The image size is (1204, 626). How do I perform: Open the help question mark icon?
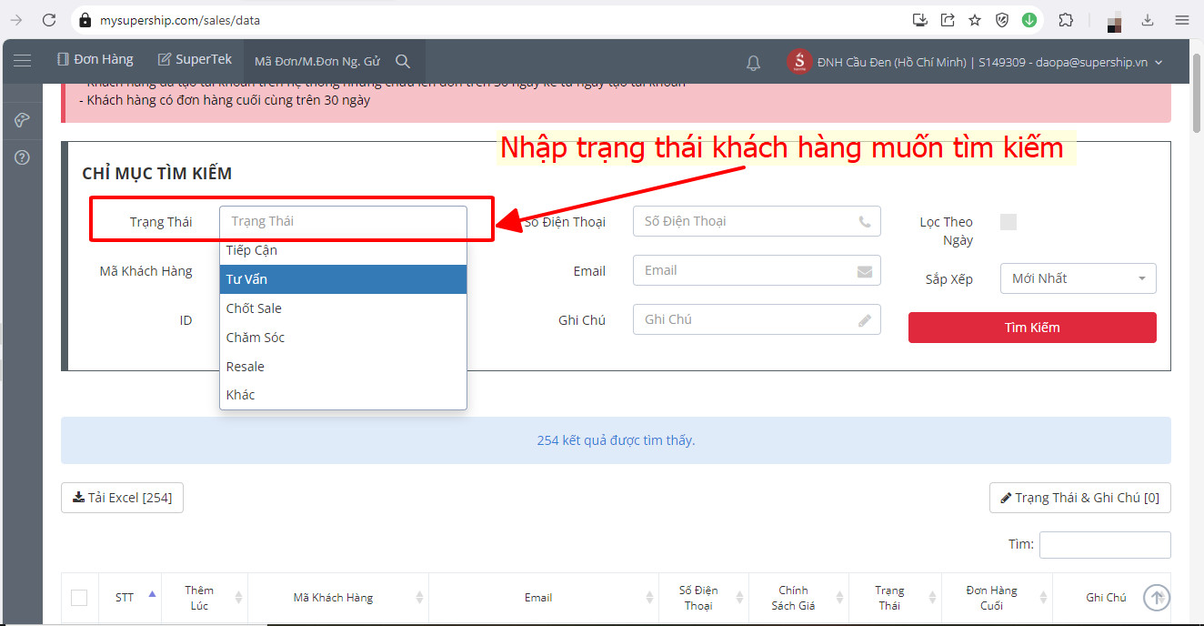click(23, 157)
